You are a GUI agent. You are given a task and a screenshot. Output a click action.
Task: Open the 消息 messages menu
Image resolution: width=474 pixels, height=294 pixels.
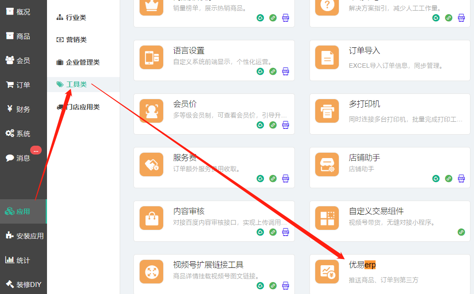(x=23, y=158)
